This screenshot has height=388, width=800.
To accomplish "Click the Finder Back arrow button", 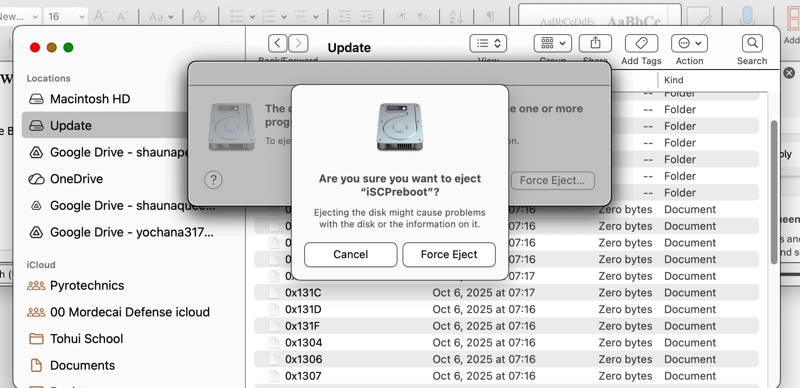I will point(277,43).
